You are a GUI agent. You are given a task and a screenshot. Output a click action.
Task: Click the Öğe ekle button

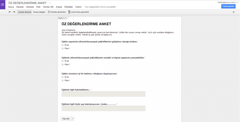pos(65,119)
